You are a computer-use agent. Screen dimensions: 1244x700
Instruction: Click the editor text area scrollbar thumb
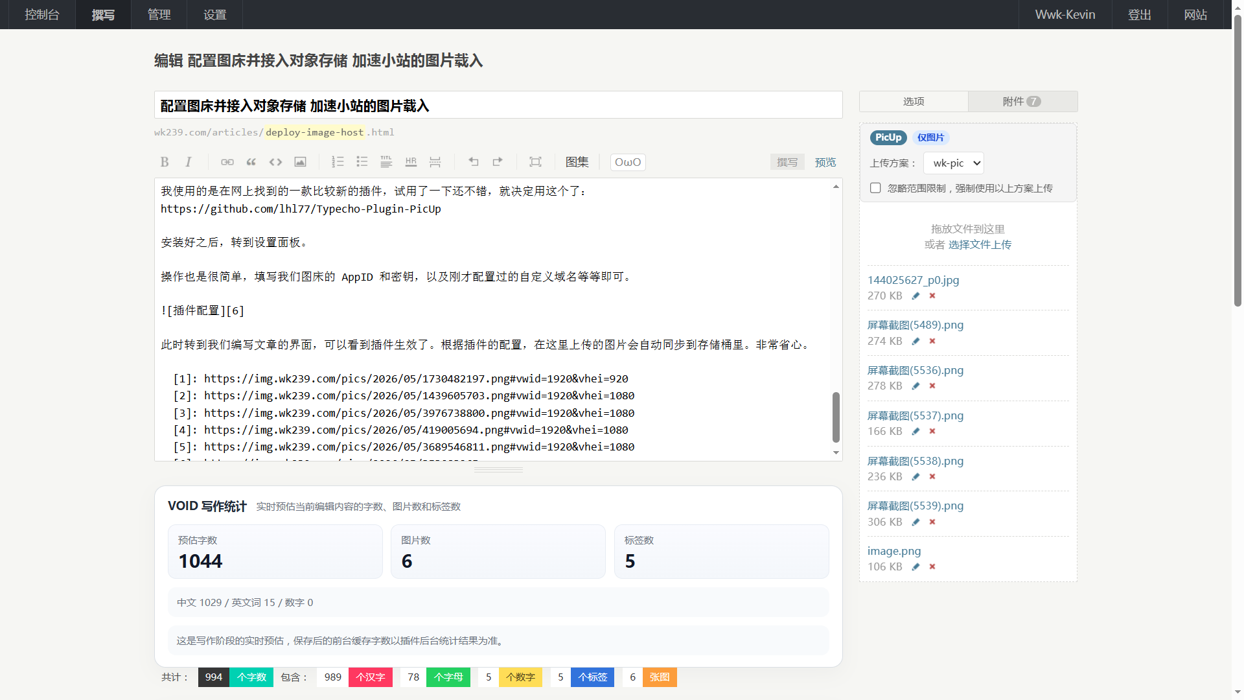click(x=836, y=417)
